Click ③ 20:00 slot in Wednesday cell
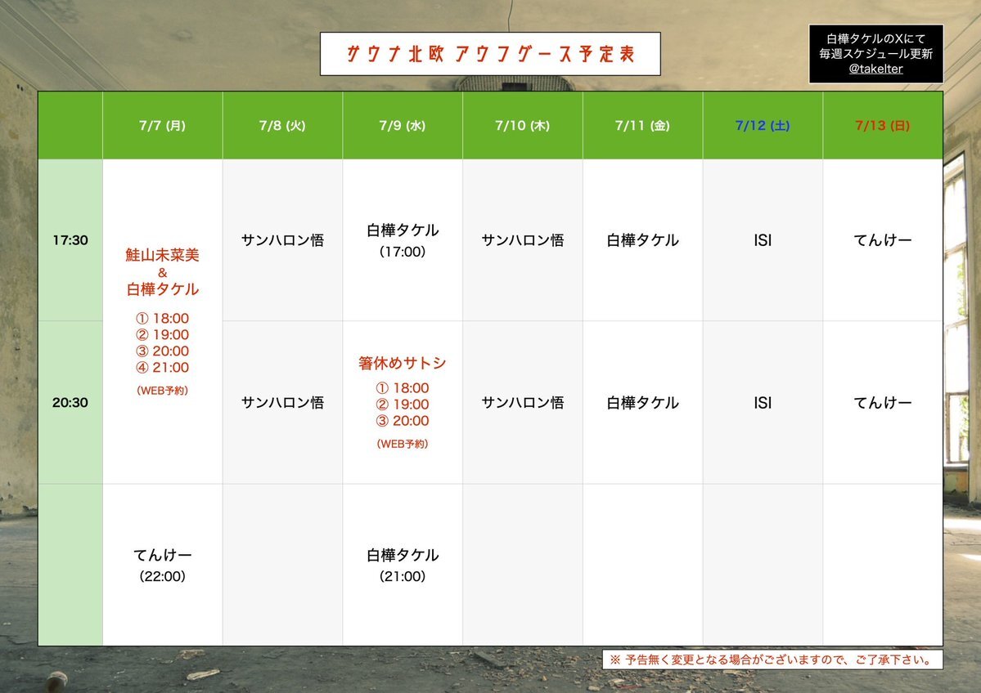981x693 pixels. point(403,421)
